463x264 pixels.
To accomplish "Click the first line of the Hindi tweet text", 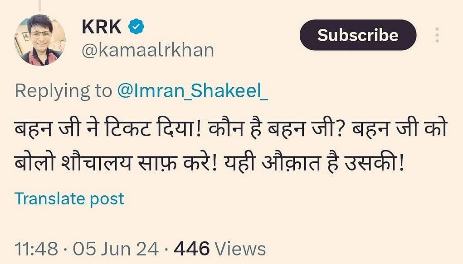I will [x=231, y=128].
